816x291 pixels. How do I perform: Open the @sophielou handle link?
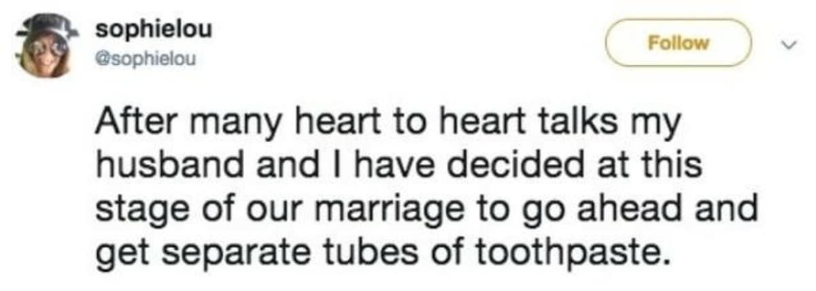[x=146, y=57]
